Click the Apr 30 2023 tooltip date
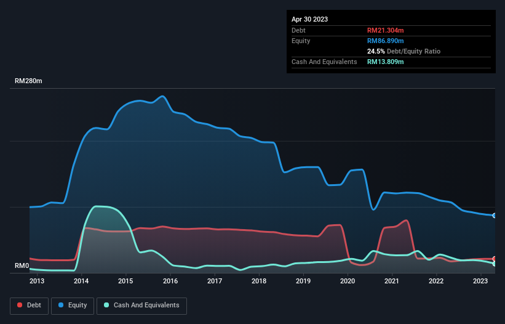The height and width of the screenshot is (324, 505). click(x=309, y=19)
